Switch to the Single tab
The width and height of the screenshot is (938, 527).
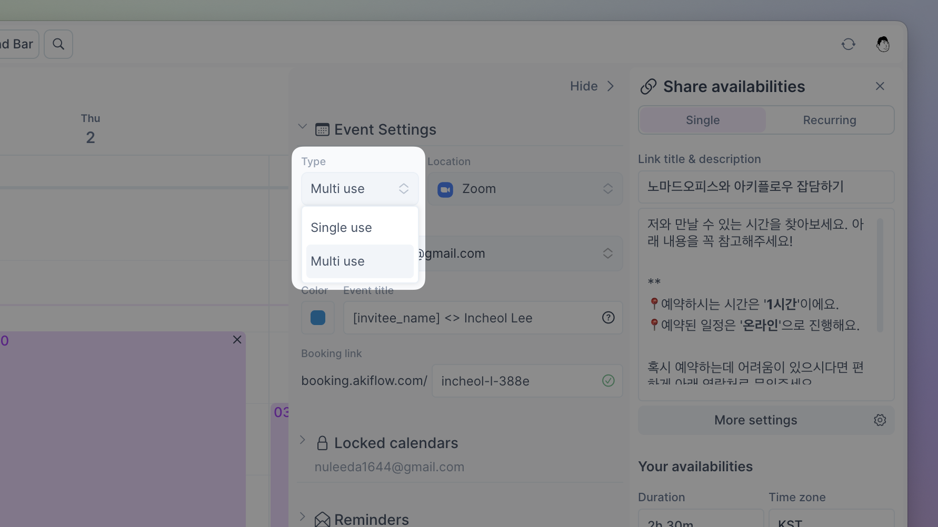tap(703, 120)
